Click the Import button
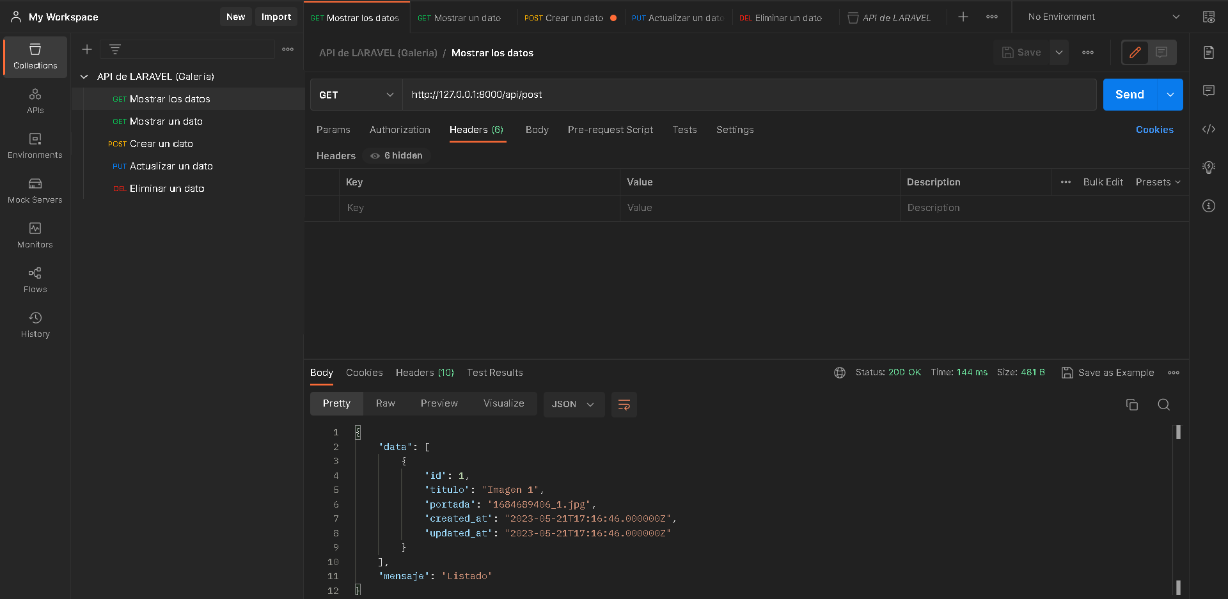Screen dimensions: 1228x599 click(x=276, y=17)
